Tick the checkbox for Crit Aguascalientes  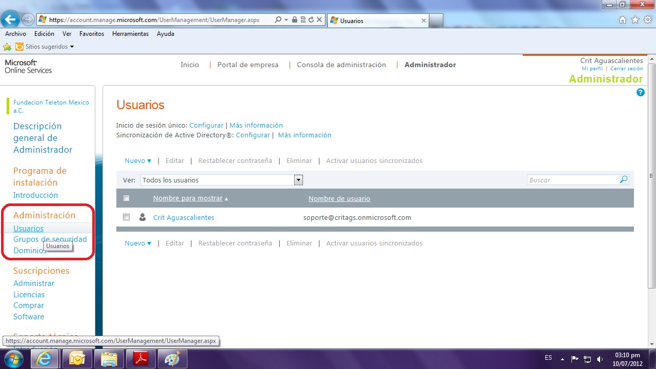(127, 217)
